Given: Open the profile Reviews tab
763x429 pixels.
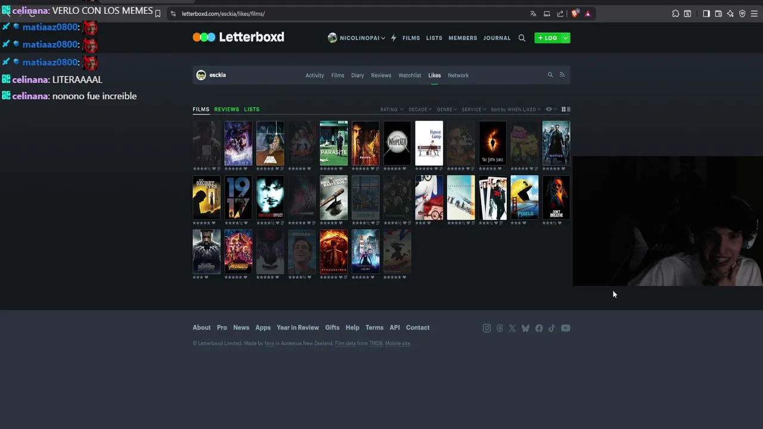Looking at the screenshot, I should [x=381, y=76].
